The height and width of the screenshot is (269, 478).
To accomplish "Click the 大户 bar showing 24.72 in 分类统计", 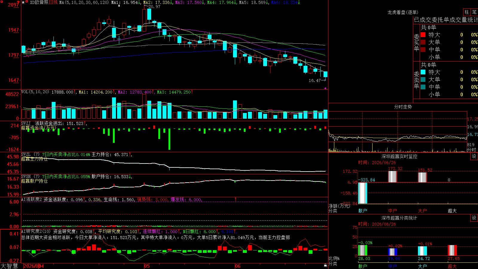I will (x=422, y=251).
